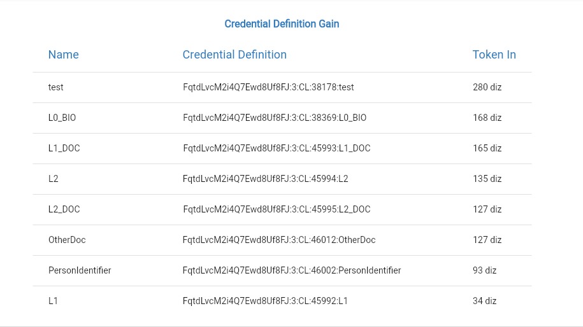
Task: Click the 280 diz token value
Action: coord(487,87)
